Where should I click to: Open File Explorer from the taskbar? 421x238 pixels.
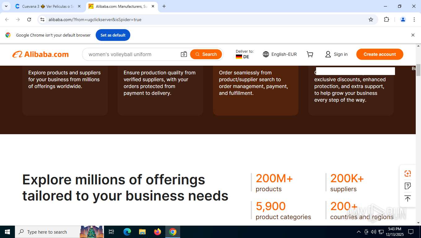pos(142,232)
